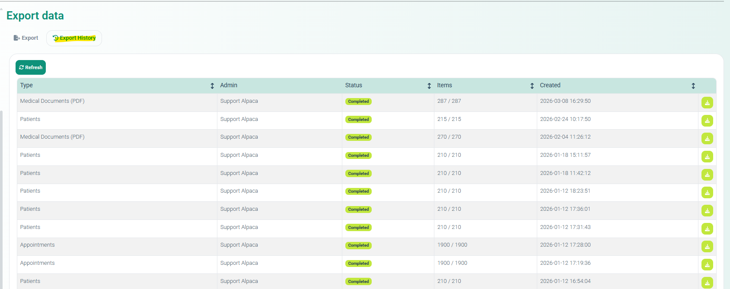Download the Medical Documents export from 2026-03-08
Screen dimensions: 730x289
tap(707, 103)
